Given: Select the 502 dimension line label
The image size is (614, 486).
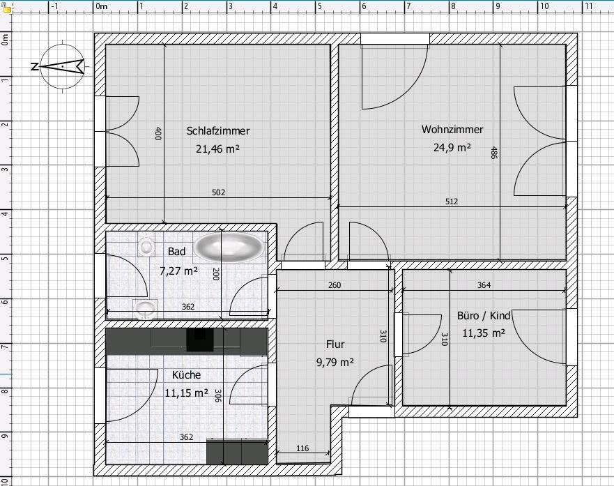Looking at the screenshot, I should click(x=219, y=192).
